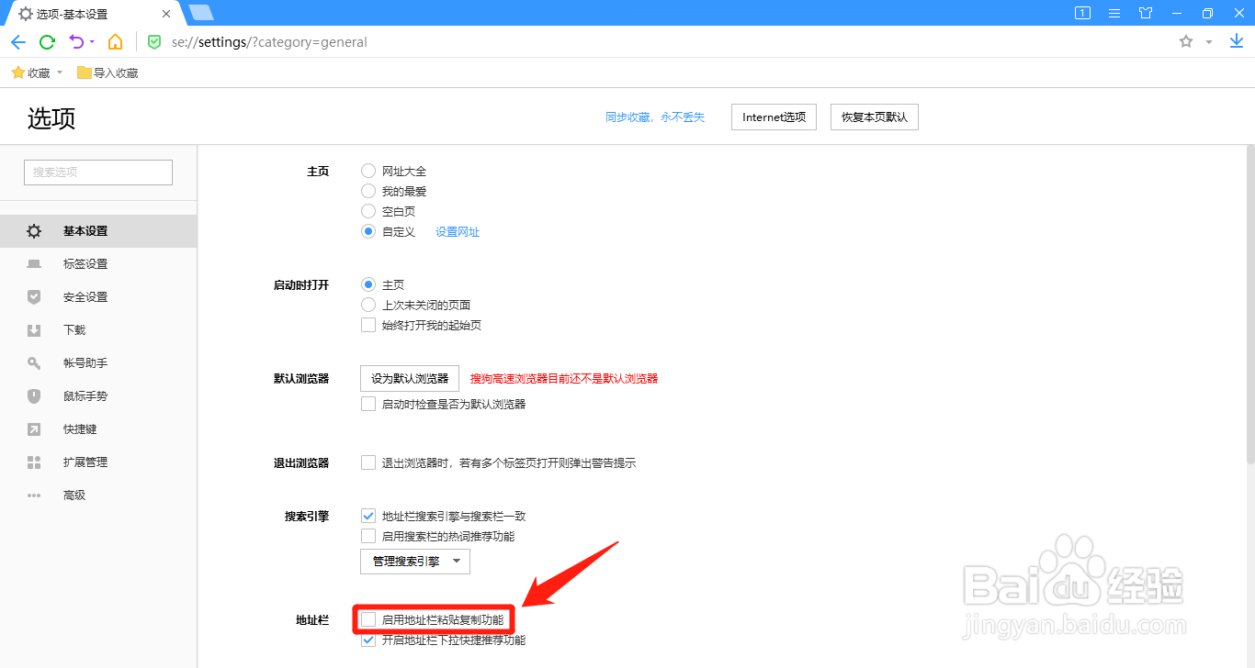1255x668 pixels.
Task: Select the 空白页 homepage radio button
Action: (368, 211)
